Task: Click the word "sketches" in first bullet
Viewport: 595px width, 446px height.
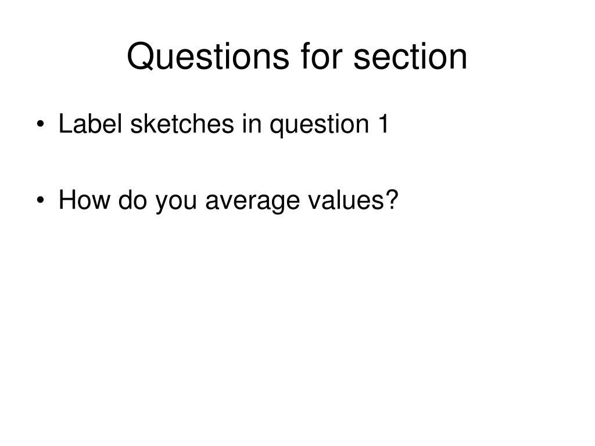Action: pyautogui.click(x=182, y=124)
